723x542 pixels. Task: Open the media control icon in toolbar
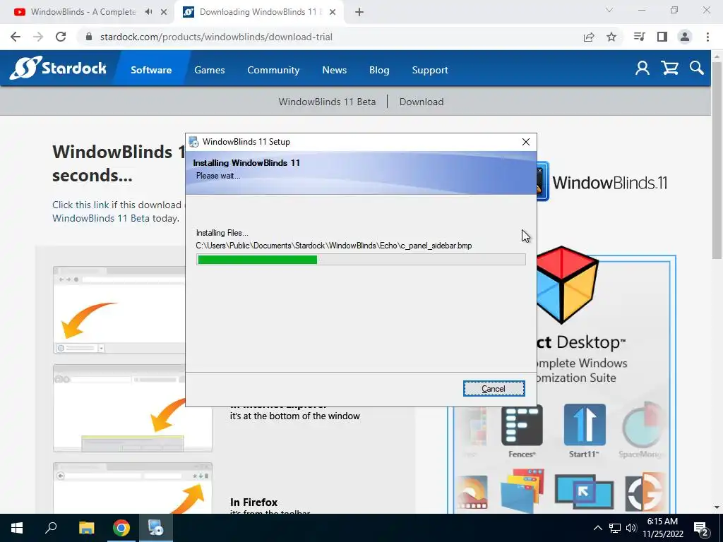coord(639,37)
